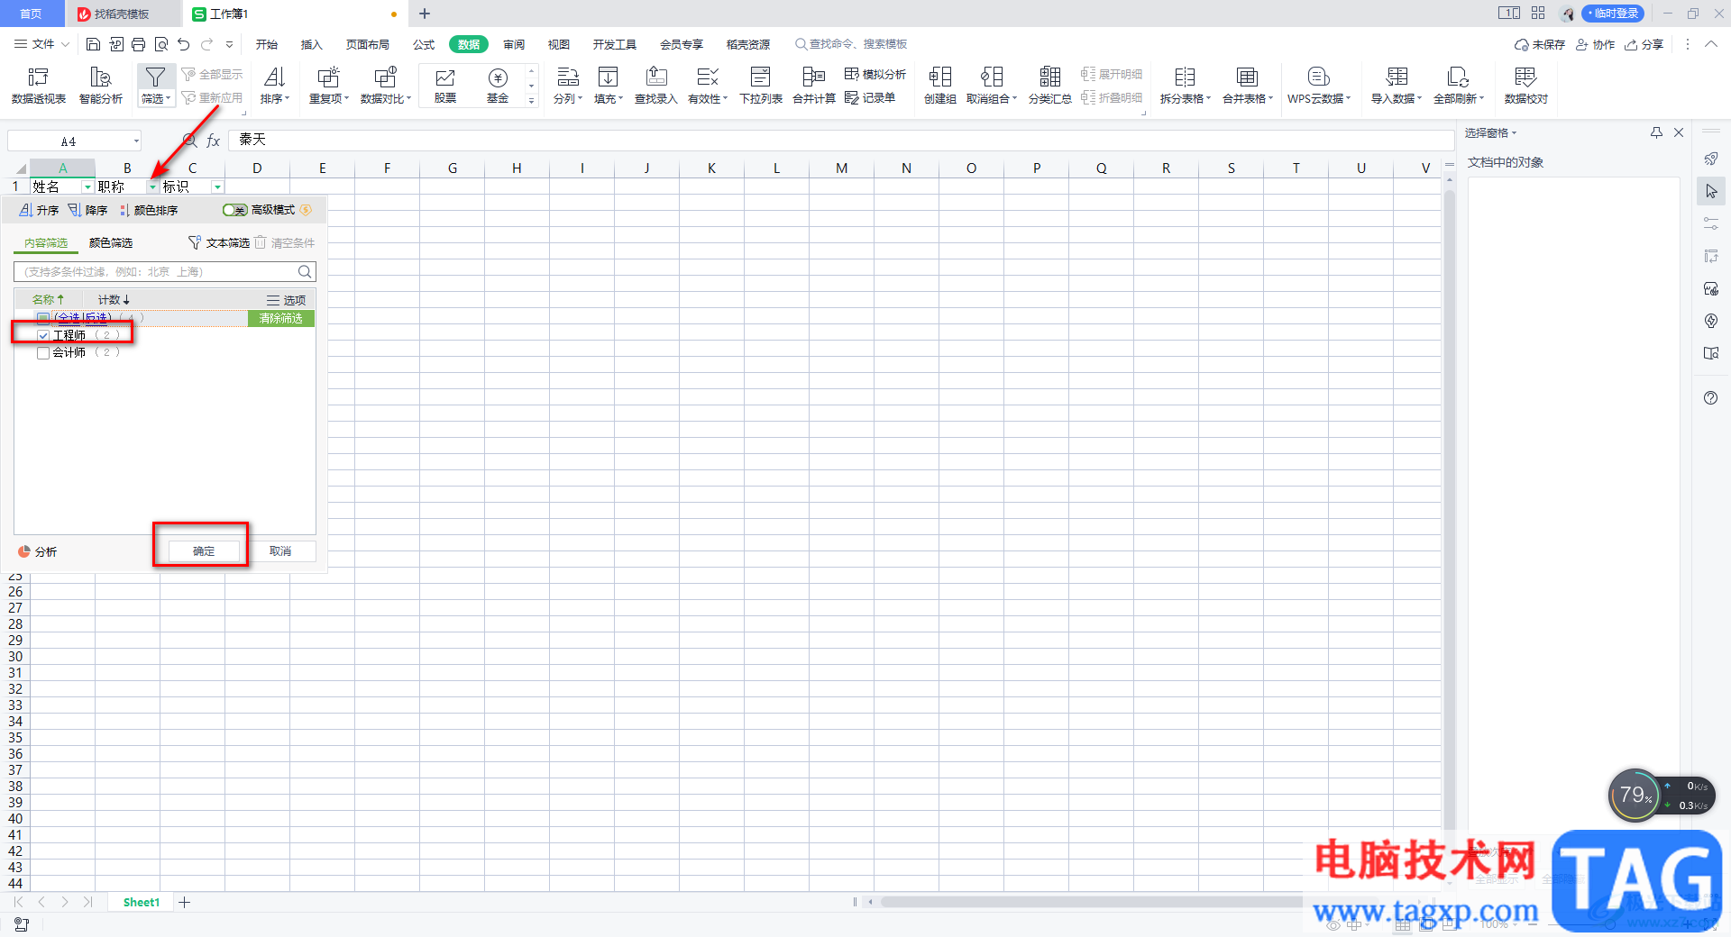Click the 分析 pie chart icon in filter panel
1731x937 pixels.
pyautogui.click(x=24, y=551)
